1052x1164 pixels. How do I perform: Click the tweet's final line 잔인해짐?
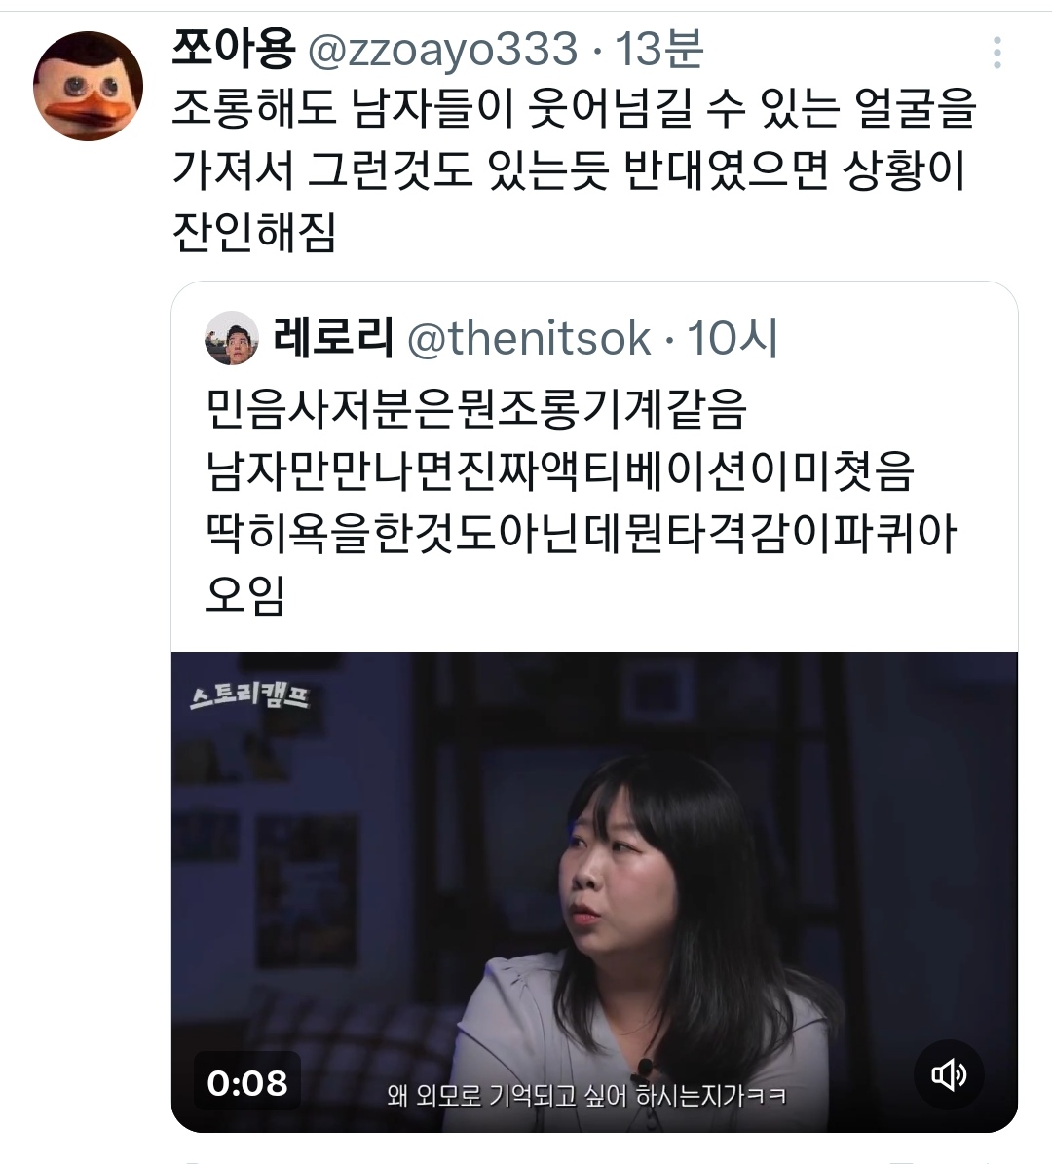pyautogui.click(x=254, y=232)
